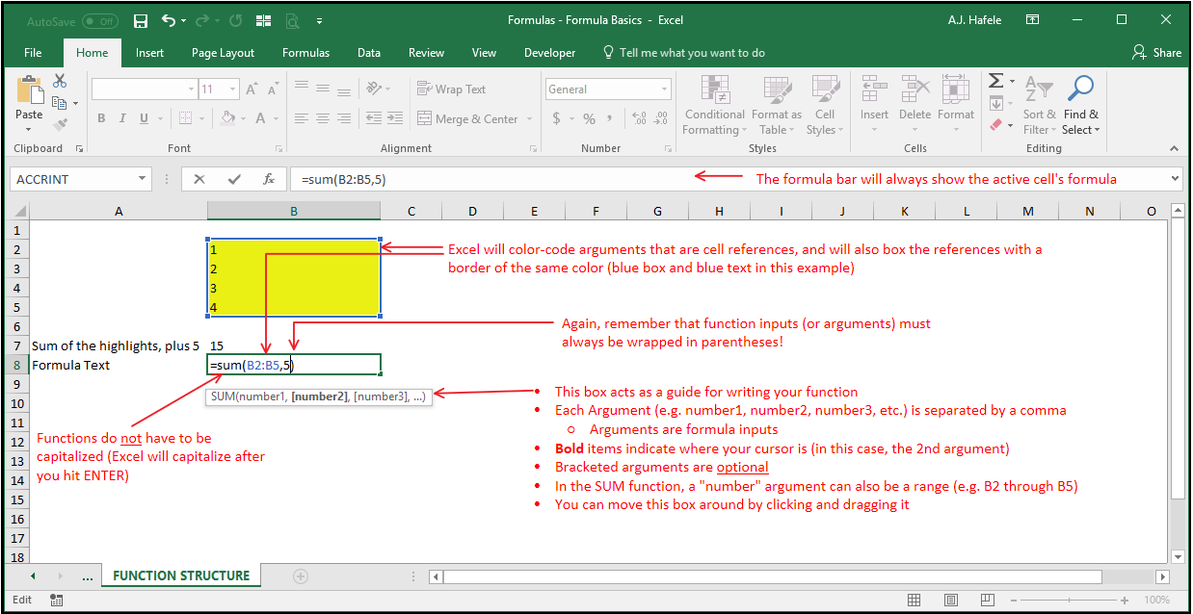This screenshot has width=1193, height=614.
Task: Apply center horizontal alignment
Action: (324, 118)
